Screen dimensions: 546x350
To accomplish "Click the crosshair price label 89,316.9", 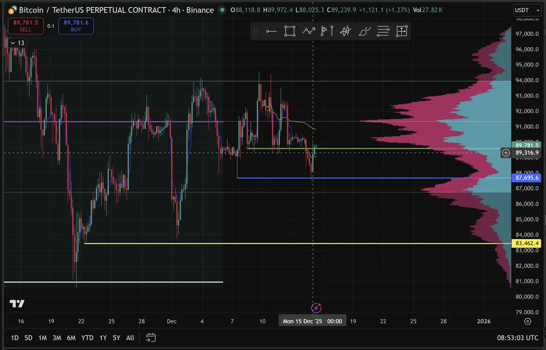I will pos(526,153).
